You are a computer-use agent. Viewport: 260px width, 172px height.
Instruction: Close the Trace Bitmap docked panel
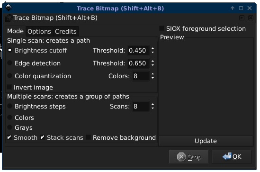(x=251, y=18)
